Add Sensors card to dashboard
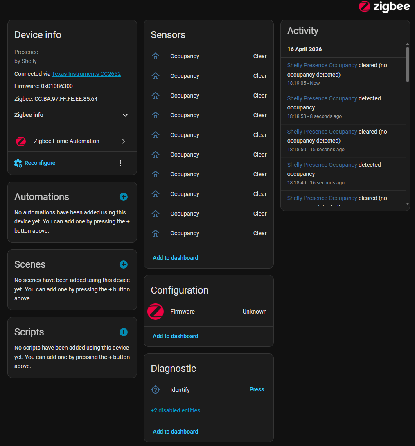Screen dimensions: 415x446 [175, 258]
